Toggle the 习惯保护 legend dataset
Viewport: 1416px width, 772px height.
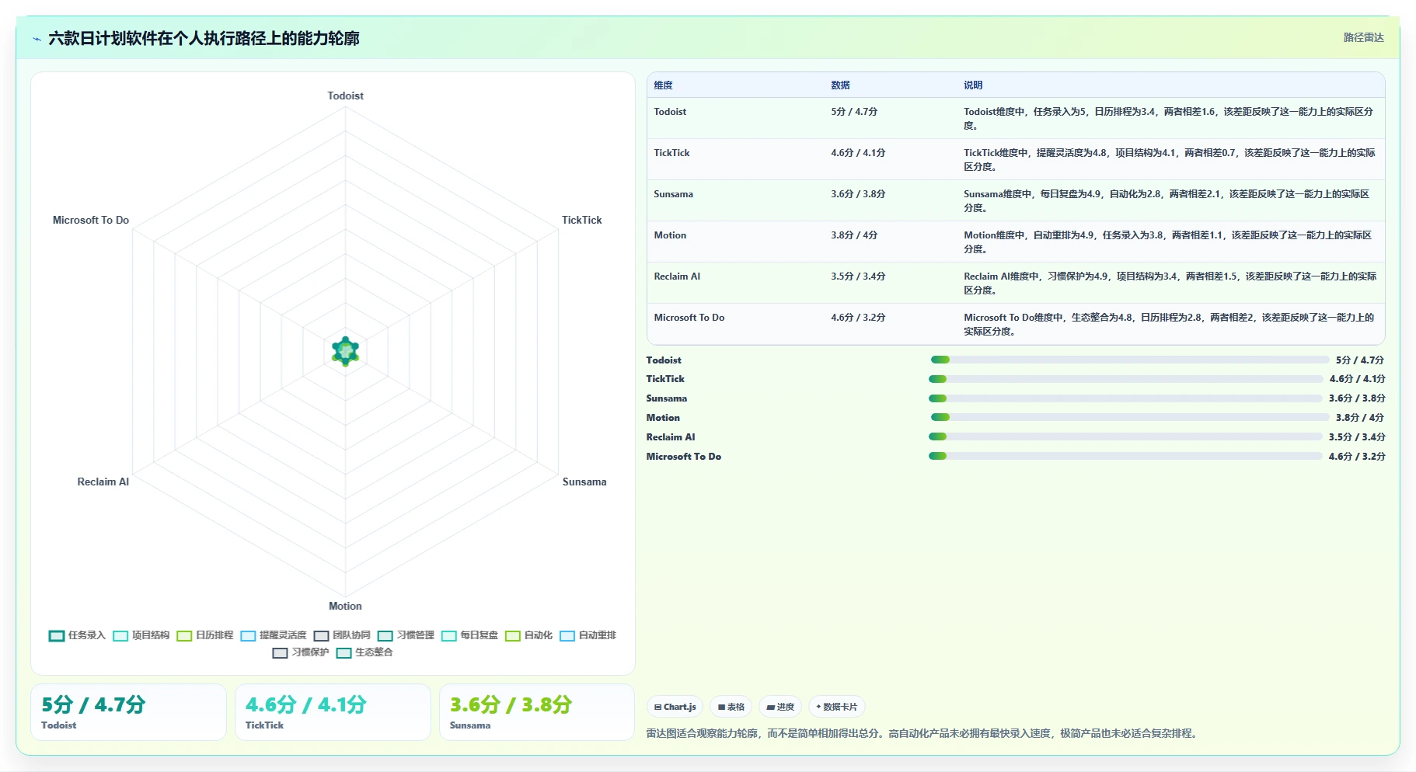pos(301,652)
